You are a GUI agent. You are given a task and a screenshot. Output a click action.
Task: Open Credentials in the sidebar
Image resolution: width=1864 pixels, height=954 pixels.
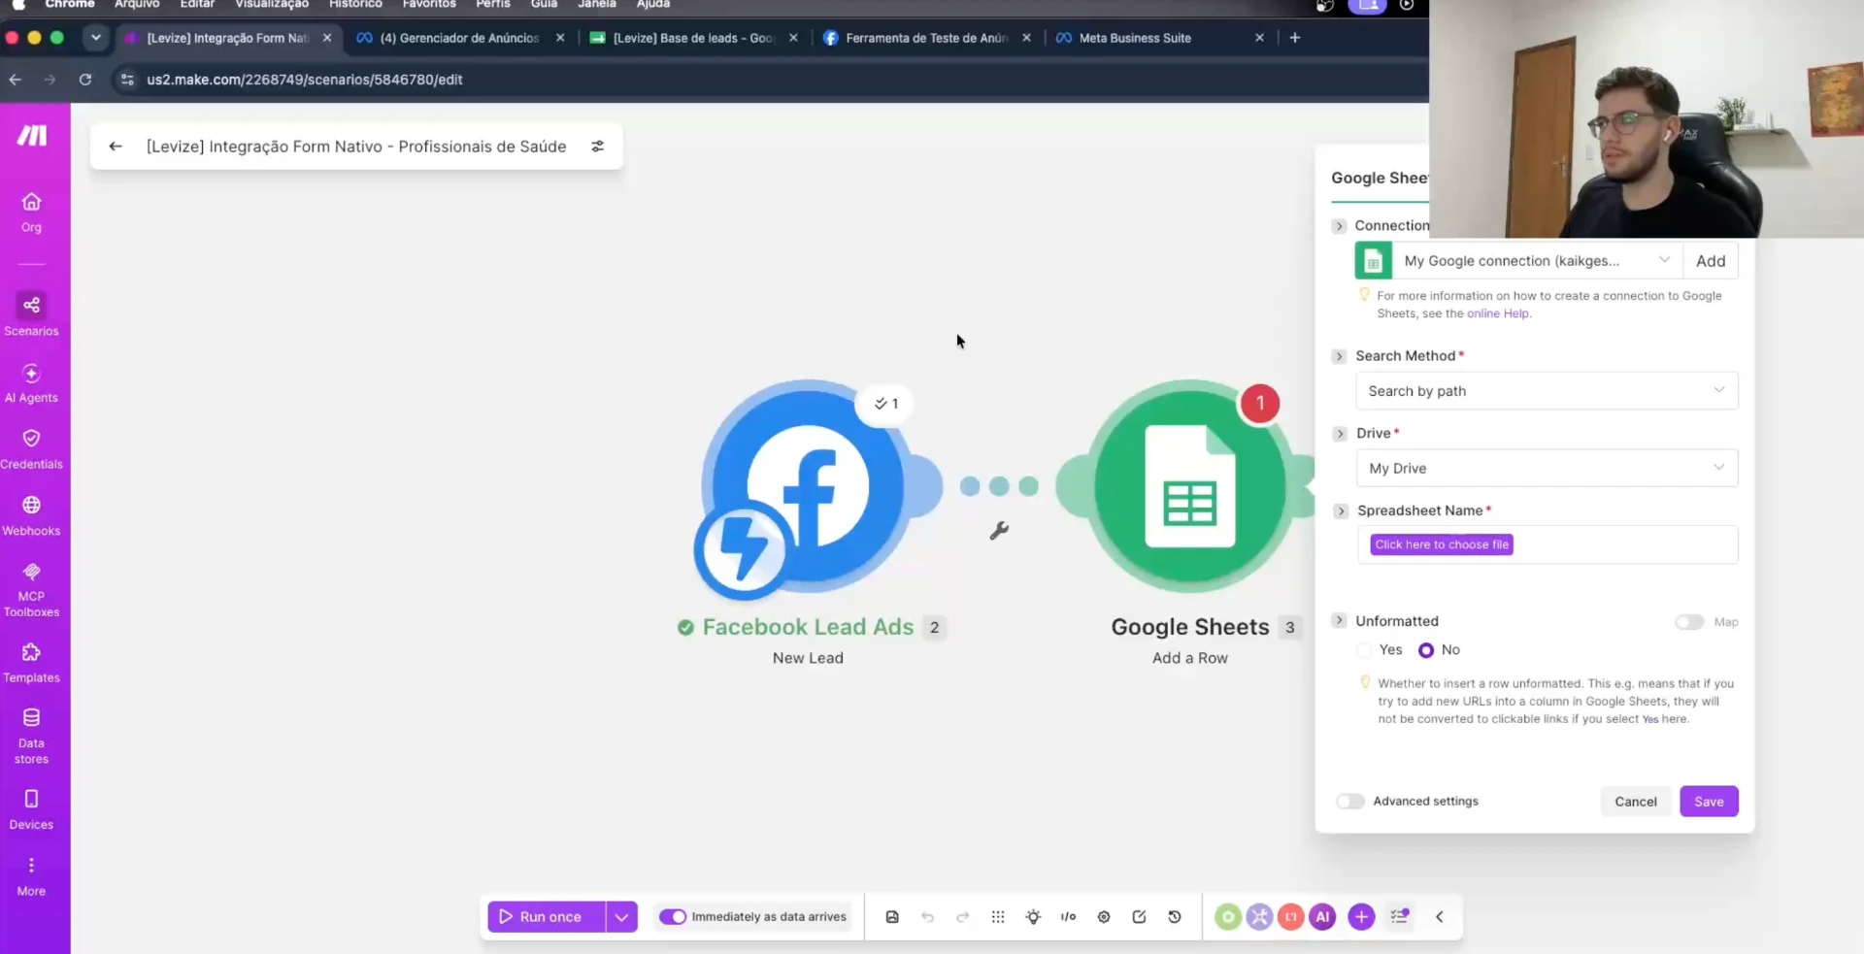tap(31, 449)
